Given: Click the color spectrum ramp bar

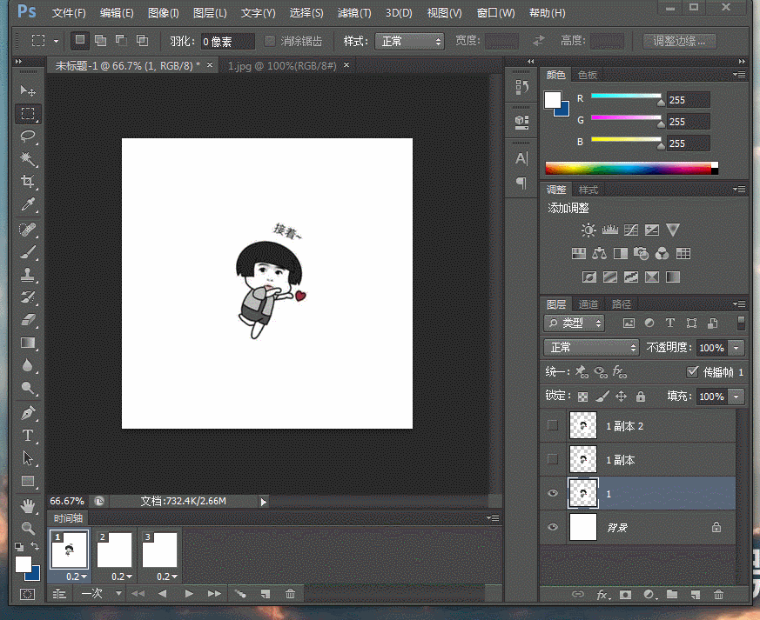Looking at the screenshot, I should click(627, 168).
